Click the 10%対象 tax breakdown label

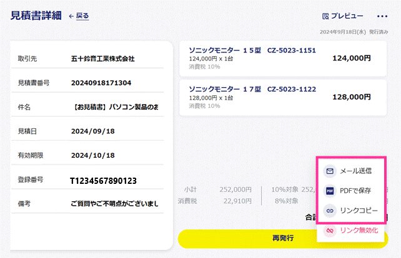(285, 189)
